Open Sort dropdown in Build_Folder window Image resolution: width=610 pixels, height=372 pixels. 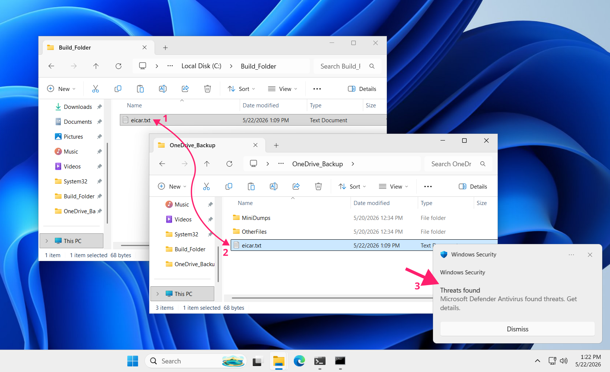pos(242,89)
